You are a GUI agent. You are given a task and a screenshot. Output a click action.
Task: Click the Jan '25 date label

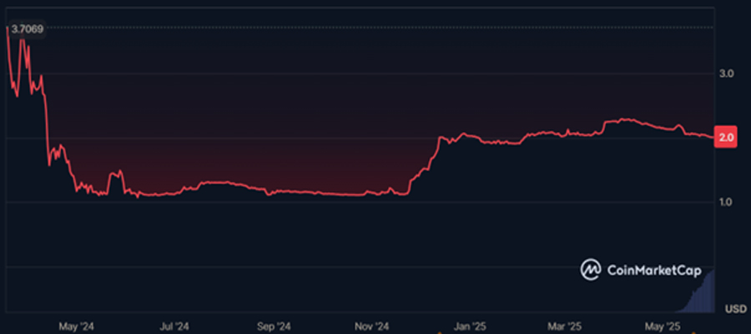click(x=470, y=326)
